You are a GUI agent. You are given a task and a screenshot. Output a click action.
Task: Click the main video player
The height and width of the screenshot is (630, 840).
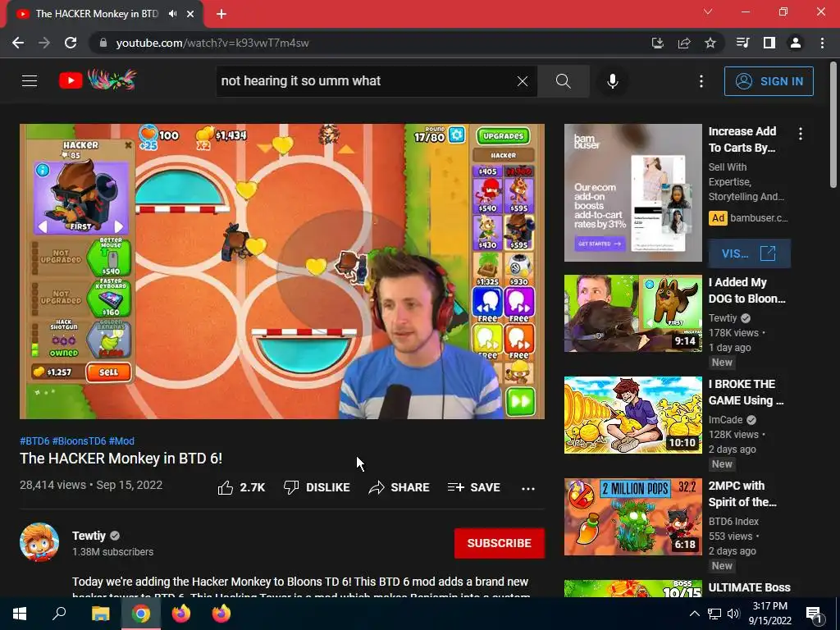click(282, 272)
